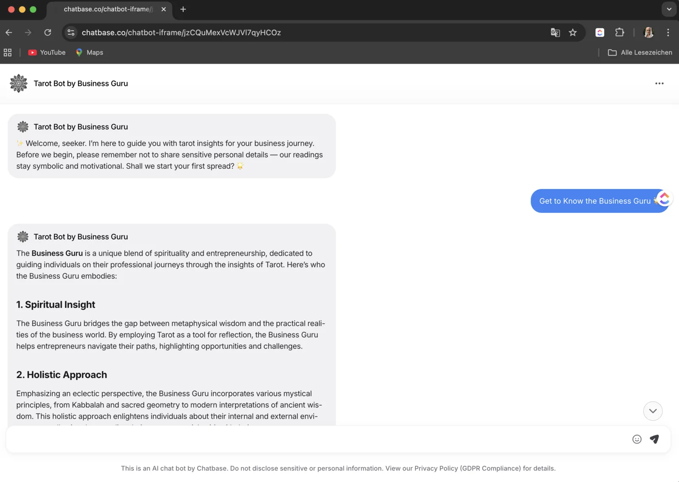Open ClickUp extension in toolbar
The width and height of the screenshot is (679, 482).
coord(600,33)
